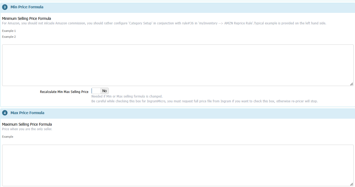
Task: Focus the Maximum Selling Price Formula text area
Action: [x=177, y=165]
